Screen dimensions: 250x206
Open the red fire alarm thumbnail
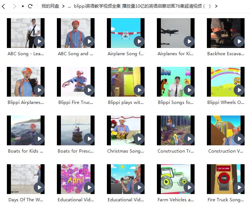(x=226, y=179)
